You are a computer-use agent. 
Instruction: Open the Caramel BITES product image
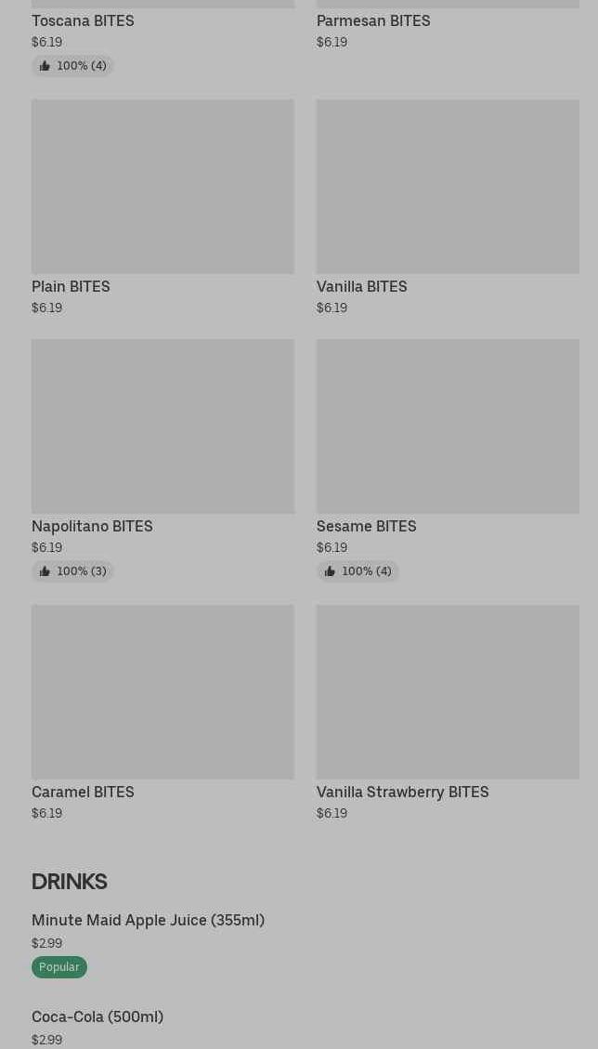coord(162,692)
